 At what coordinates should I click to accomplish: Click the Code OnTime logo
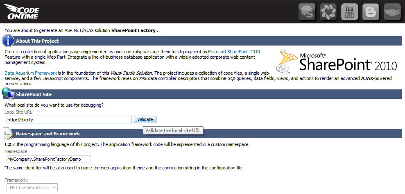(21, 11)
